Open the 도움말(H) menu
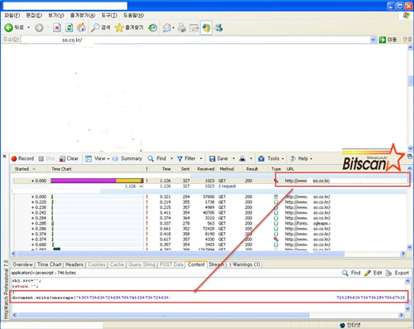 [133, 16]
